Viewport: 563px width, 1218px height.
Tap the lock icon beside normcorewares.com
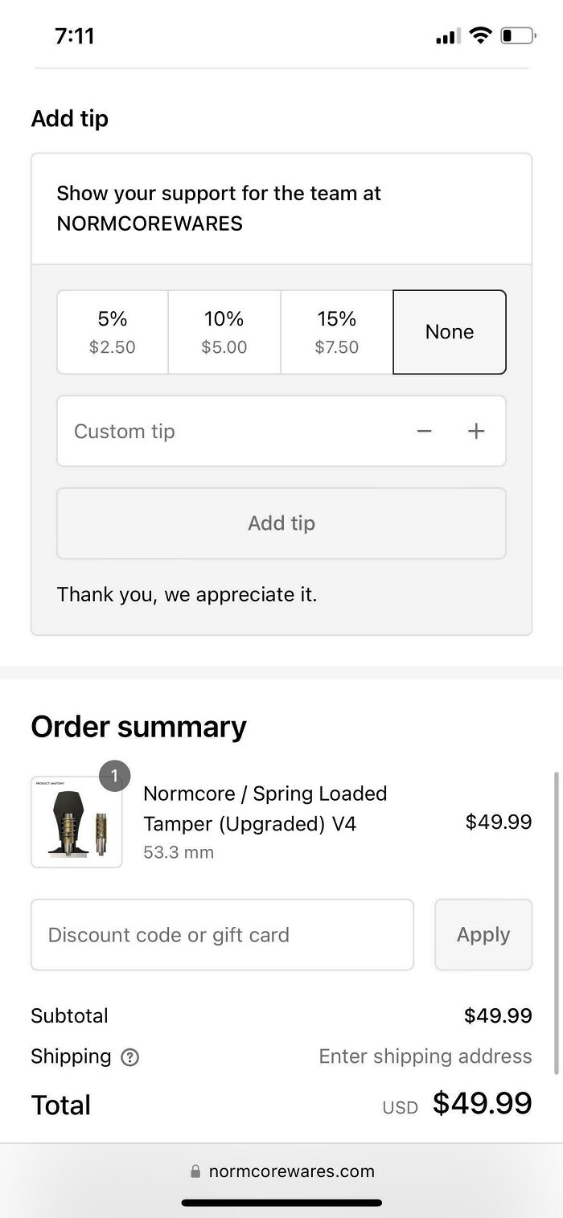point(195,1171)
